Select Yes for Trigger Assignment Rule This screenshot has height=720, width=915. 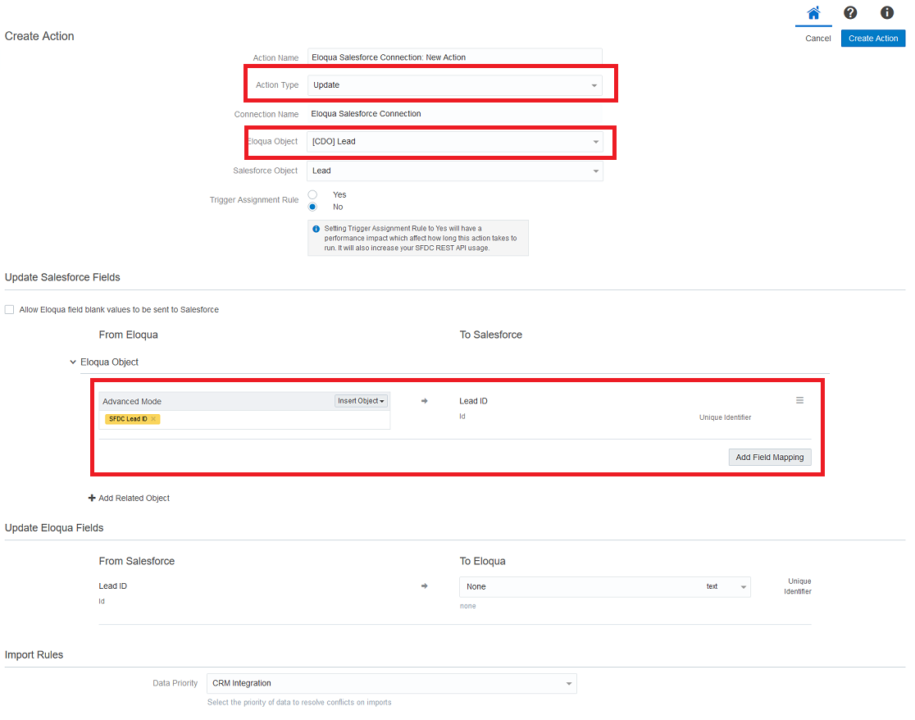312,194
